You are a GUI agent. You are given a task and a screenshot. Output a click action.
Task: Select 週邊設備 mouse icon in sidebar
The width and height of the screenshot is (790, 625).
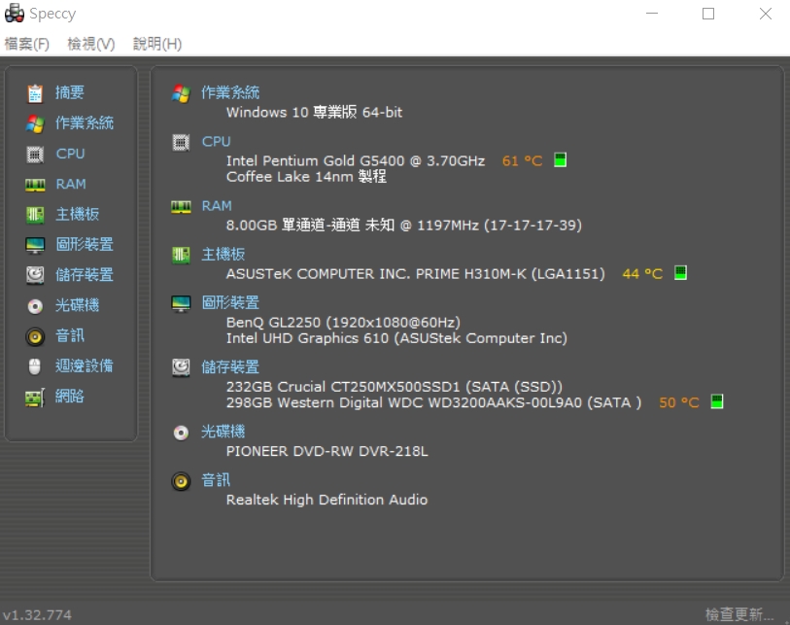pos(35,366)
